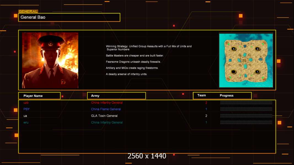
Task: Click the Fearsome Dragons firewalls line
Action: (133, 62)
